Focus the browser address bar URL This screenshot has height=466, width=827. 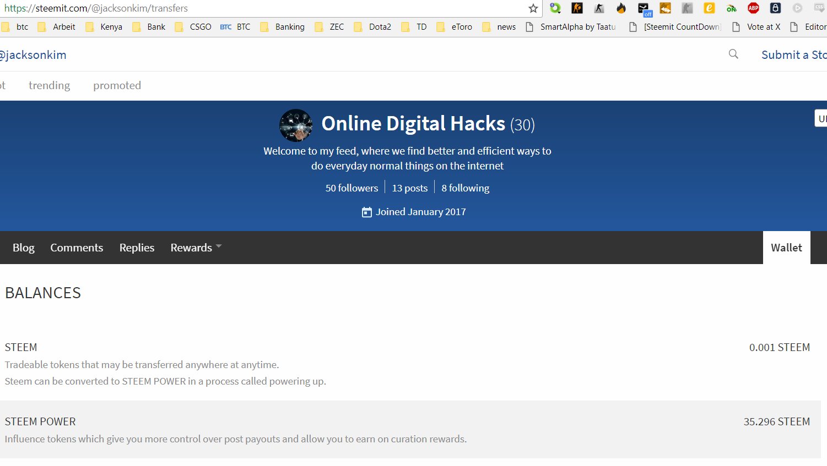(96, 8)
